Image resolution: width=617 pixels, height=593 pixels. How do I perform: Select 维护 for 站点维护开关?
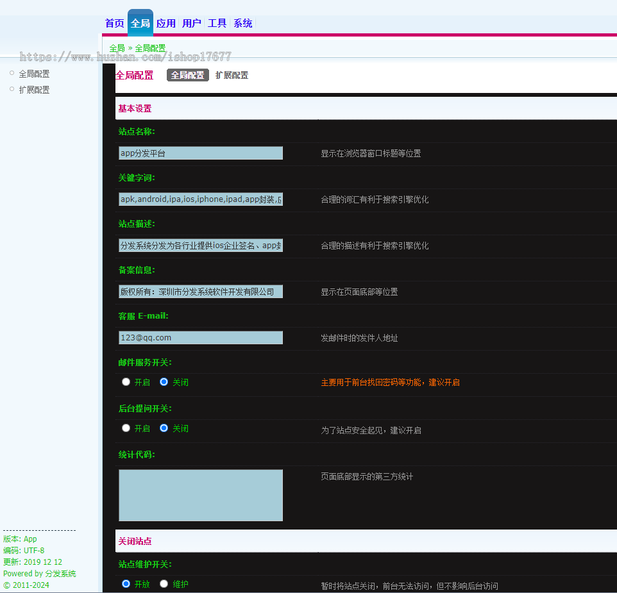pos(164,584)
